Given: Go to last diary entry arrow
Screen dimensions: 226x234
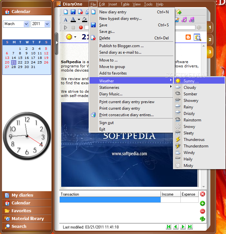Looking at the screenshot, I should coord(190,227).
